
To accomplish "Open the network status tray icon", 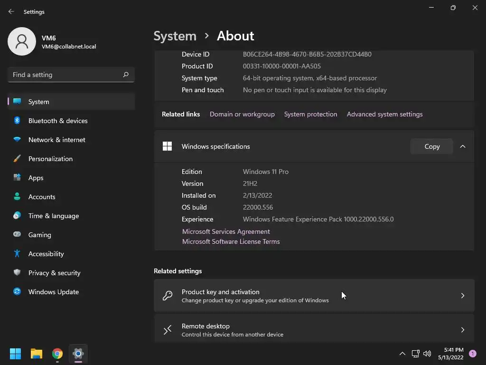I will pyautogui.click(x=416, y=354).
